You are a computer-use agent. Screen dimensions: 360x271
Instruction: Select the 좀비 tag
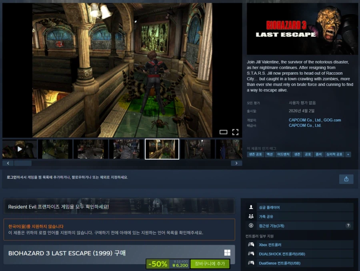click(319, 154)
